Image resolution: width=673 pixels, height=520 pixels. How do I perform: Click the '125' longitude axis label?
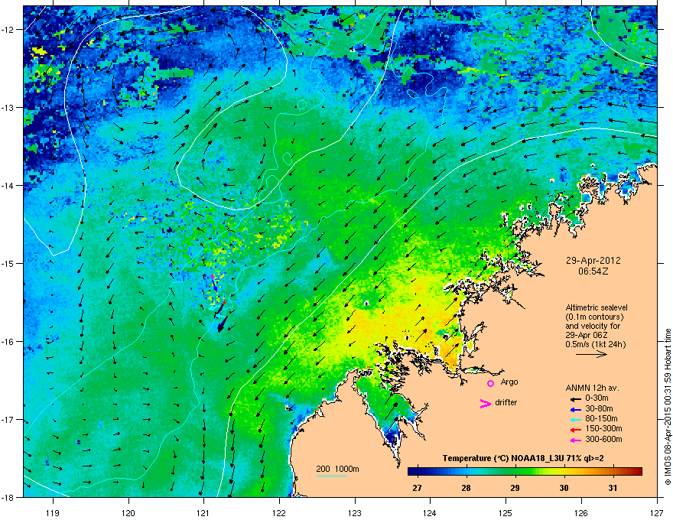click(506, 512)
